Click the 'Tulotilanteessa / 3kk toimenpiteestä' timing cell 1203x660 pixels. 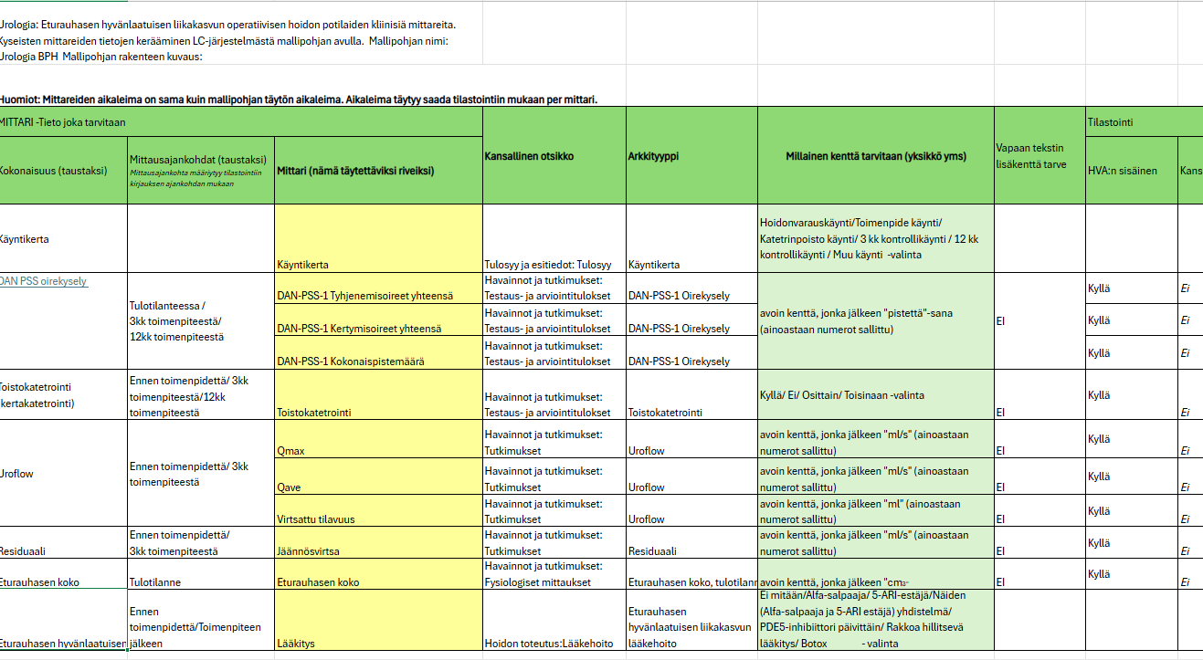(x=201, y=320)
